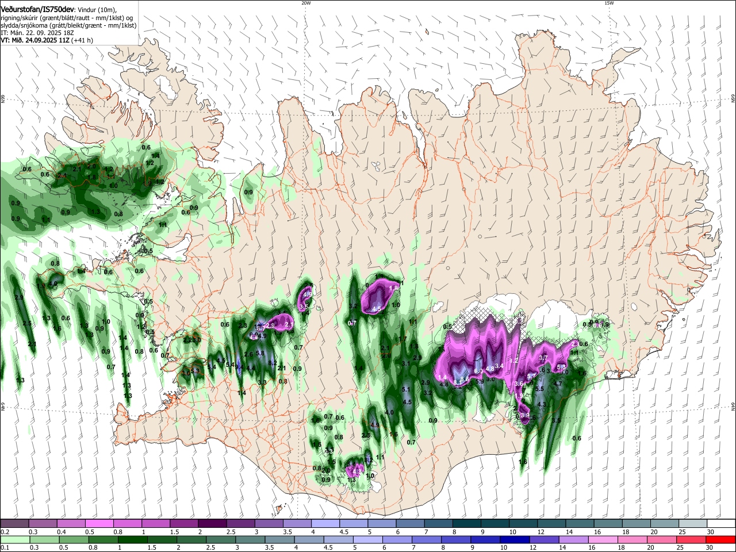Select the bright red swatch ending the rain legend
736x552 pixels.
720,539
